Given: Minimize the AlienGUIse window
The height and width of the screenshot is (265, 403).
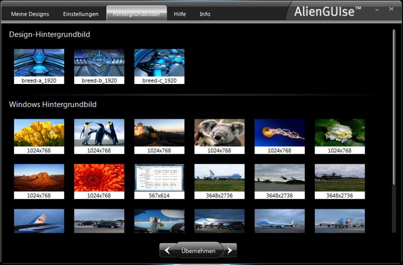Looking at the screenshot, I should pos(377,10).
